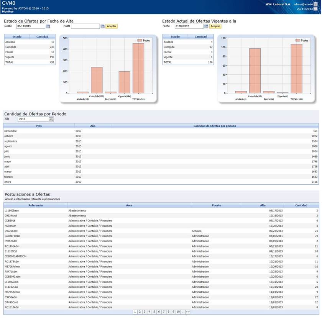Click the user icon next to admin@xxwiki

coord(316,4)
